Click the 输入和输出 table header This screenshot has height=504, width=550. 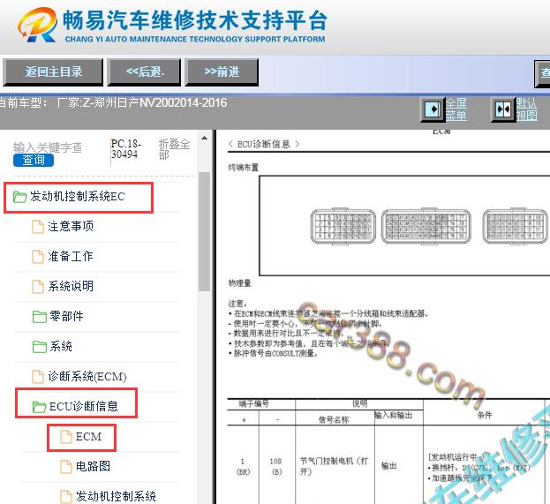coord(393,415)
